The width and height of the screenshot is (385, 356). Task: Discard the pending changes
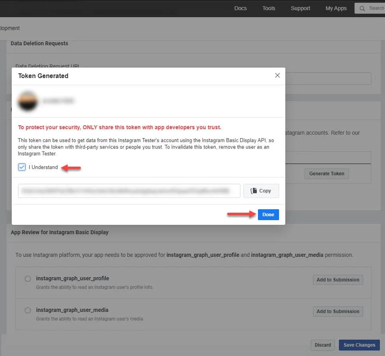pos(322,345)
